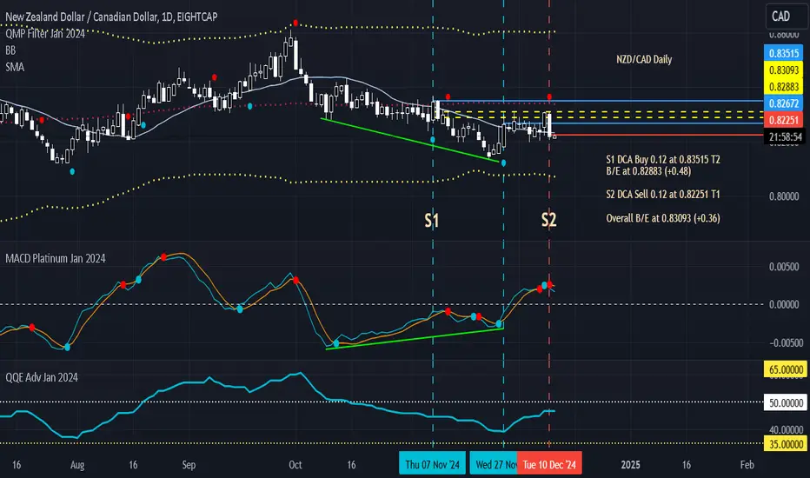
Task: Select the S2 text annotation
Action: (548, 220)
